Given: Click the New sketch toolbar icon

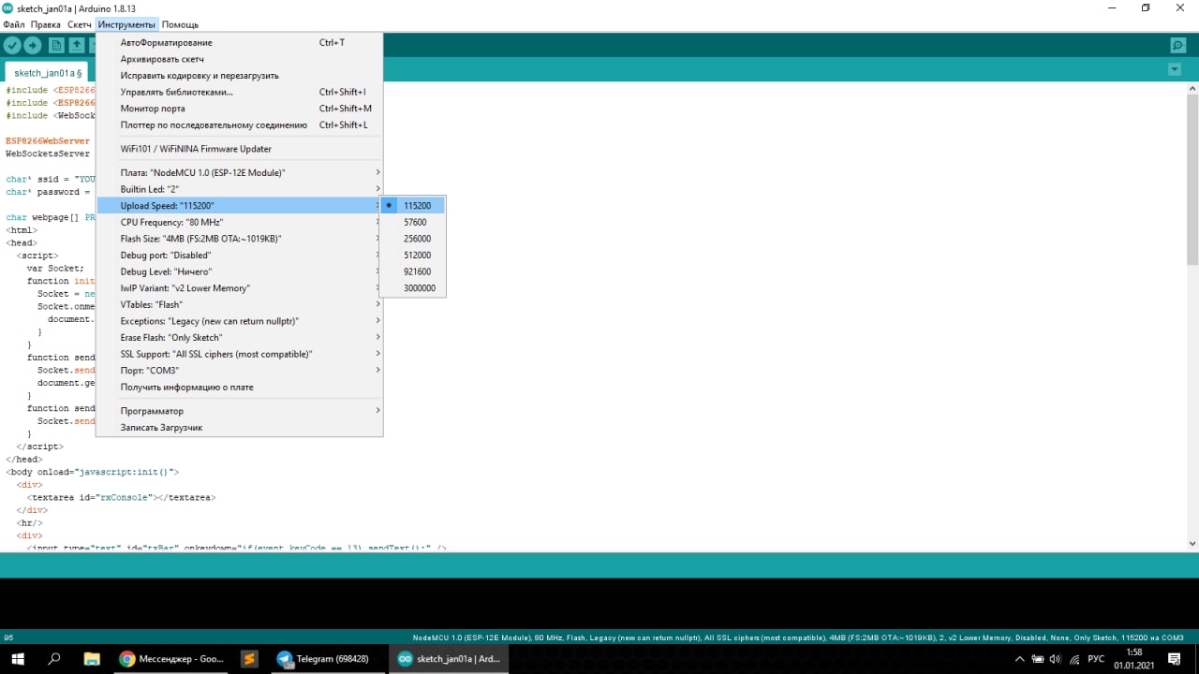Looking at the screenshot, I should [x=56, y=45].
